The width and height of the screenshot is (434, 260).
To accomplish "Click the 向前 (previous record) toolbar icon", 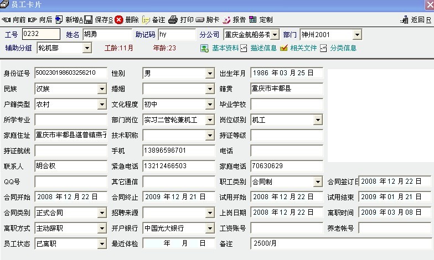I will click(7, 20).
